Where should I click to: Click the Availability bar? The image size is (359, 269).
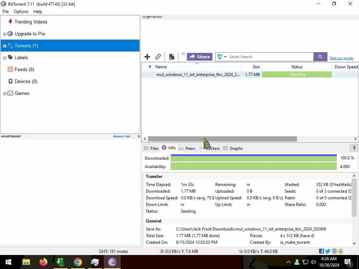click(254, 166)
